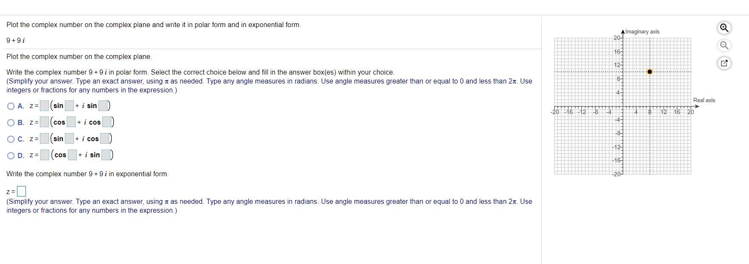Click the zoom in magnifier icon
This screenshot has width=749, height=264.
724,28
